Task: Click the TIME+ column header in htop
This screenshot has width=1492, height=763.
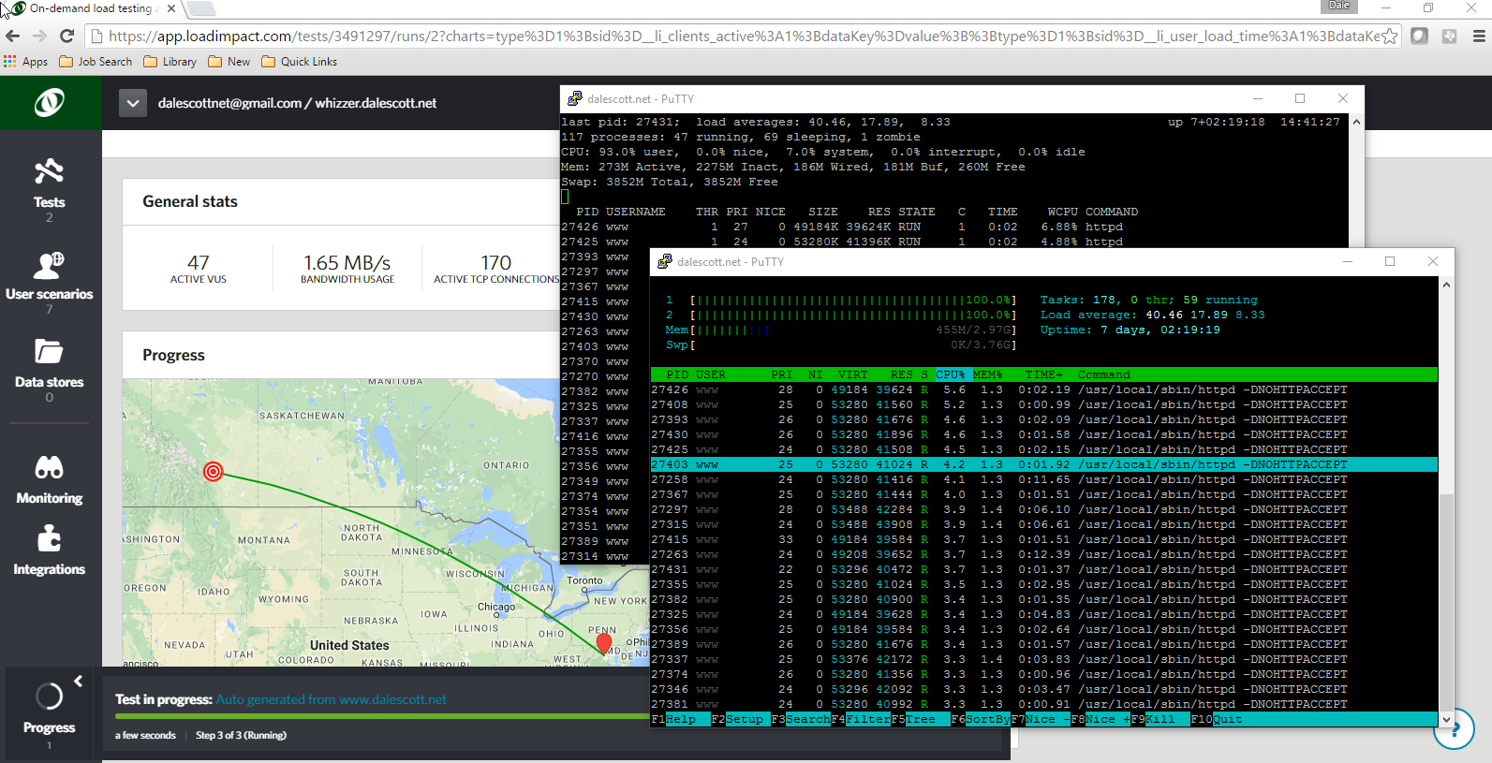Action: tap(1044, 374)
